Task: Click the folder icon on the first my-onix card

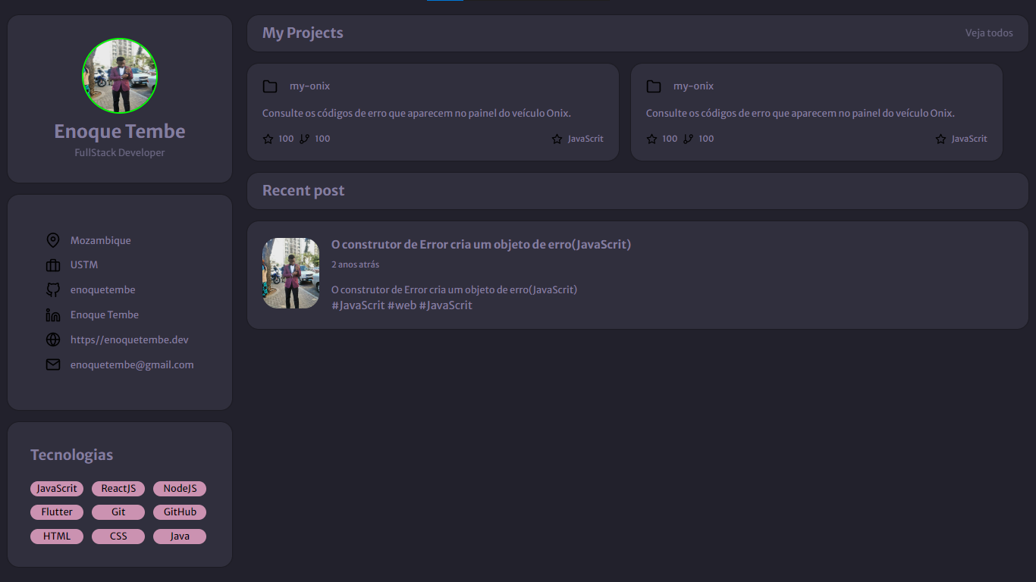Action: coord(271,86)
